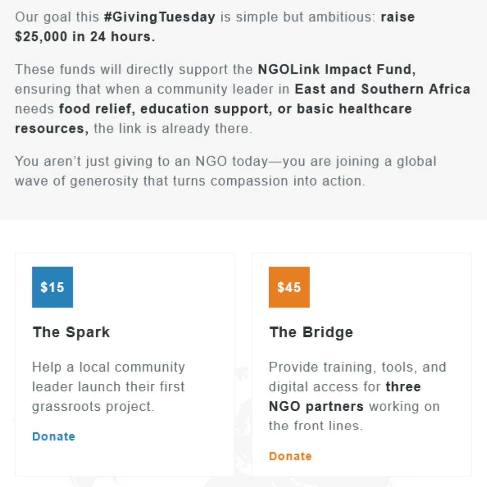
Task: Click the bold "$25,000 in 24 hours" text
Action: tap(85, 37)
